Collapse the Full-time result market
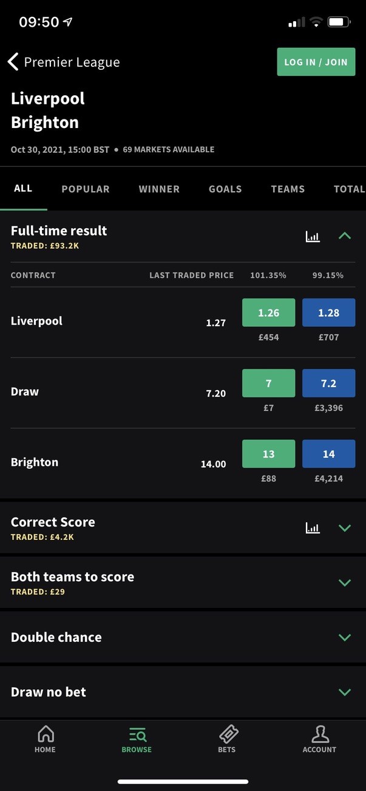This screenshot has height=791, width=366. click(344, 236)
